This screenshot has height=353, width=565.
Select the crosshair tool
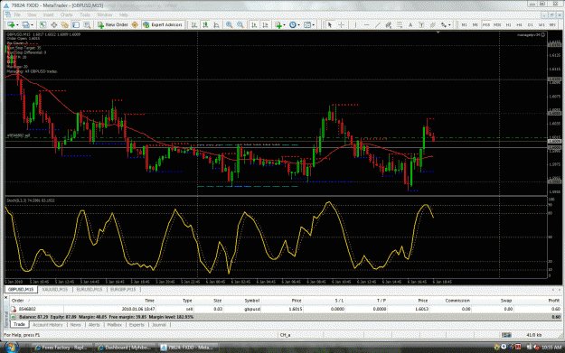(x=341, y=25)
